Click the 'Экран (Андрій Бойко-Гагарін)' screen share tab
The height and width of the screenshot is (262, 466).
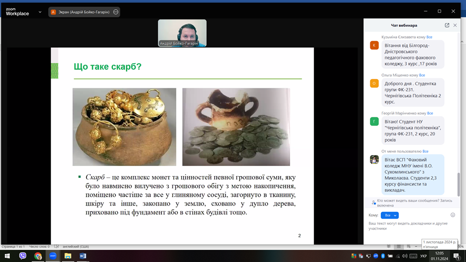coord(80,12)
